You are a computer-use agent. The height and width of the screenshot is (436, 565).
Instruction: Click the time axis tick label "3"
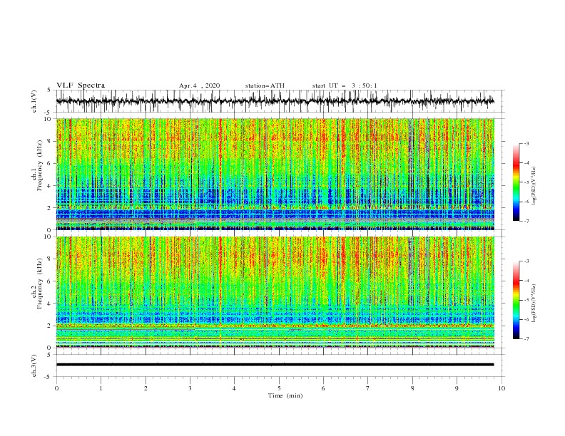click(190, 388)
